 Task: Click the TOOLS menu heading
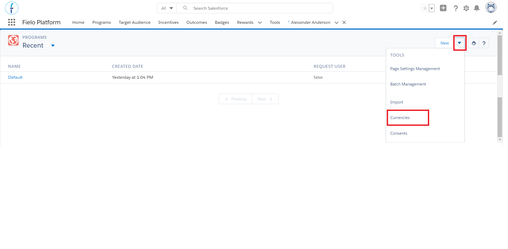pos(397,55)
